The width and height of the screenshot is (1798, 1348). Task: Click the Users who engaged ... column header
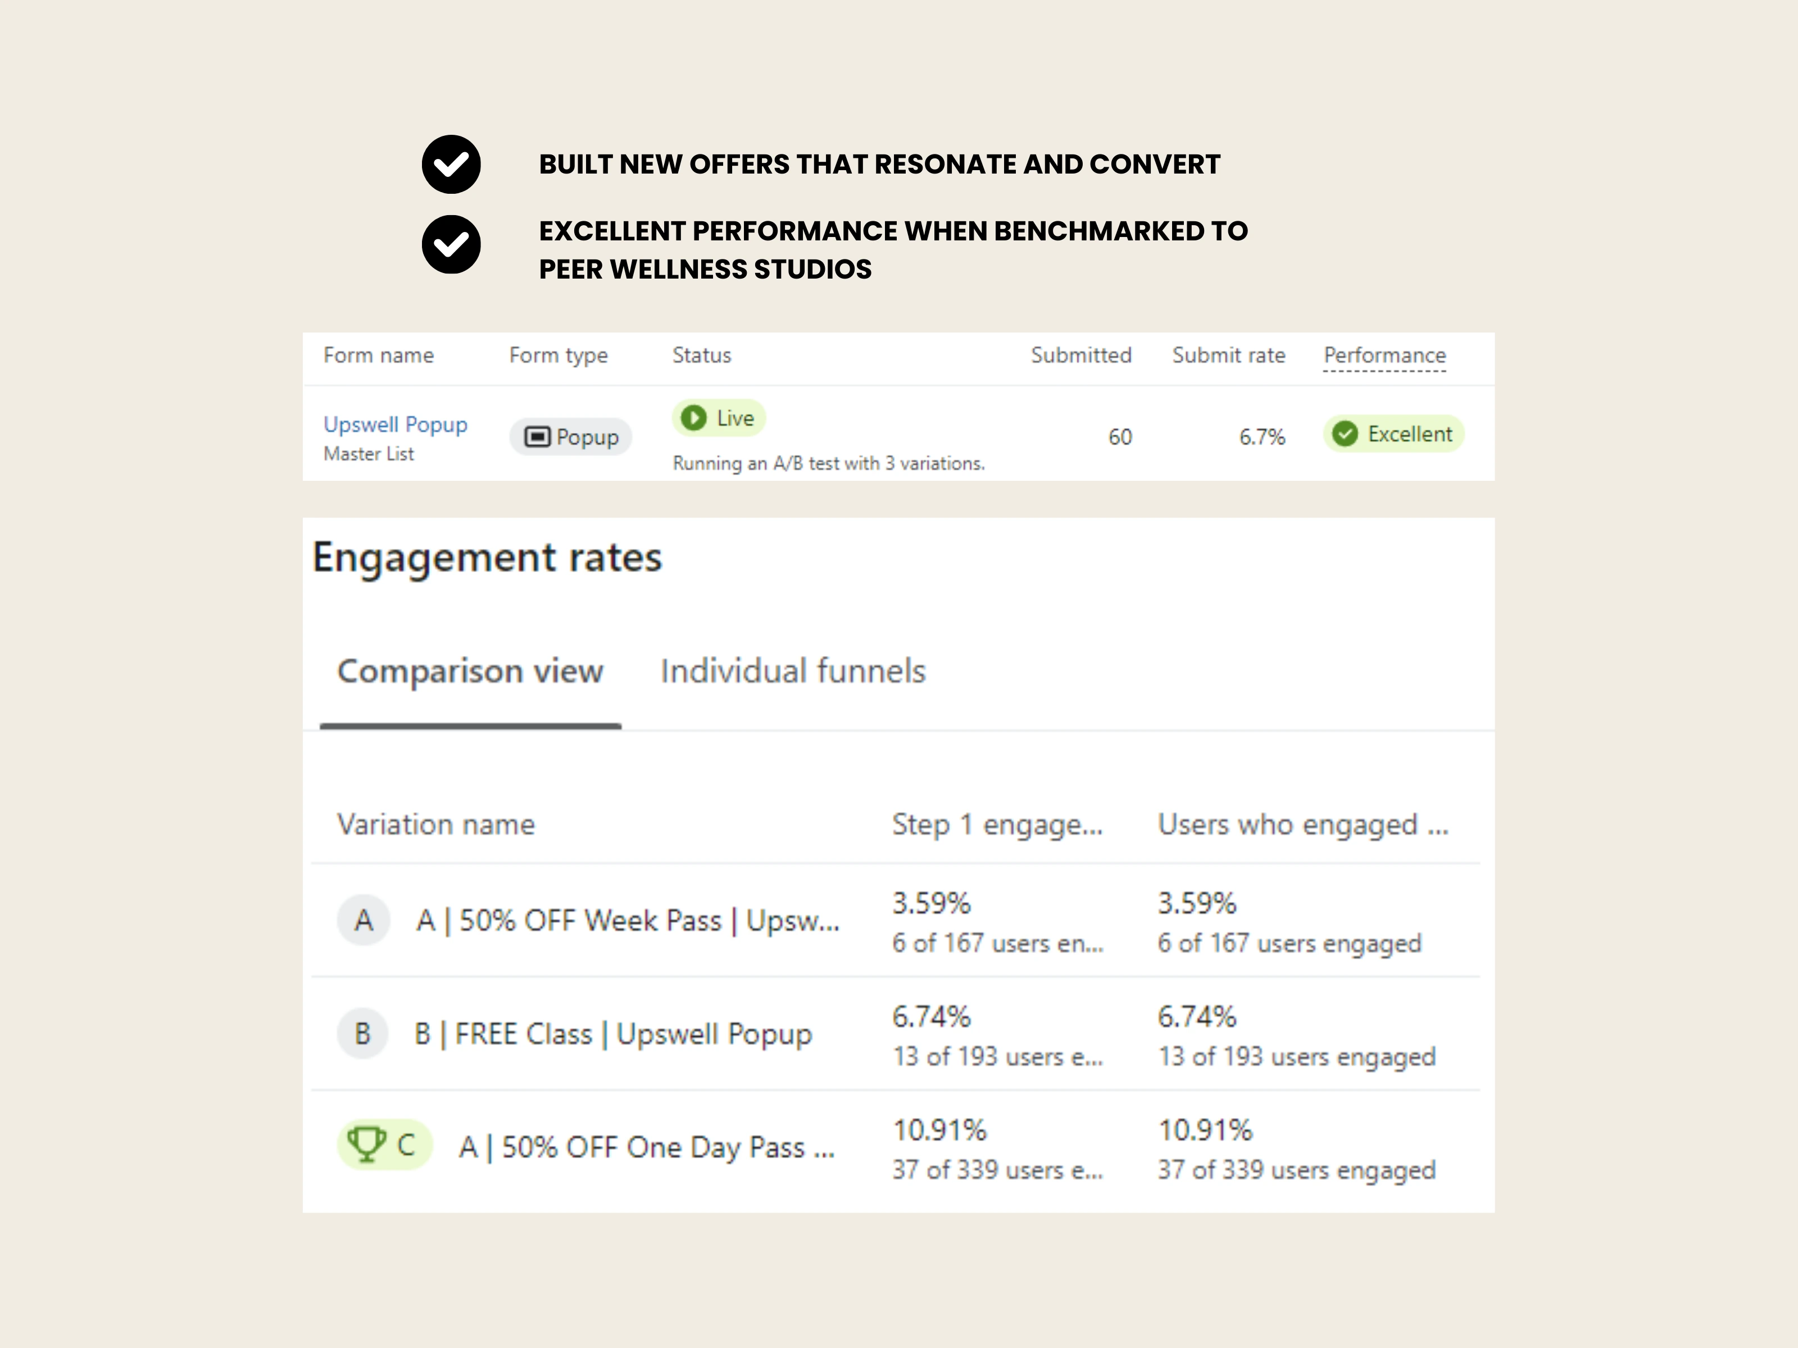(1303, 825)
